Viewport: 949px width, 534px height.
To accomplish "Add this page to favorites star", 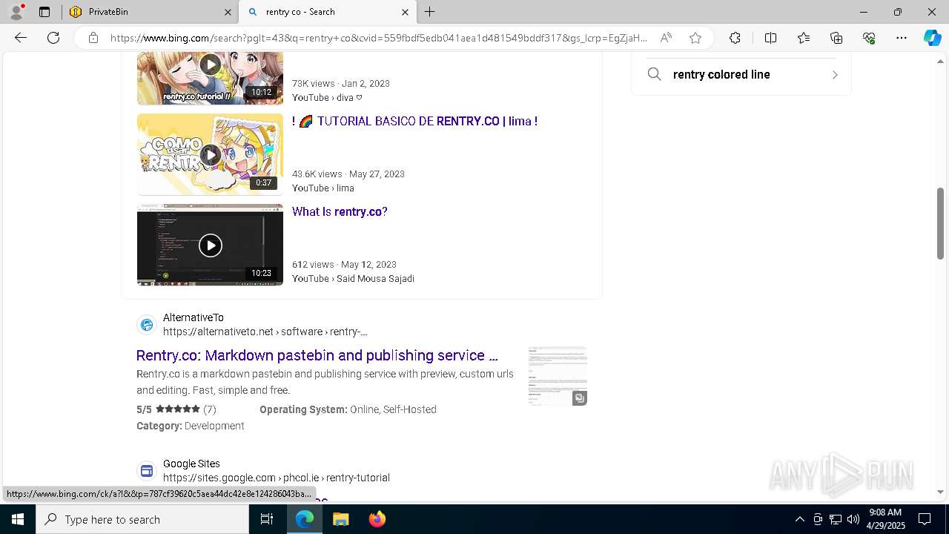I will (695, 38).
